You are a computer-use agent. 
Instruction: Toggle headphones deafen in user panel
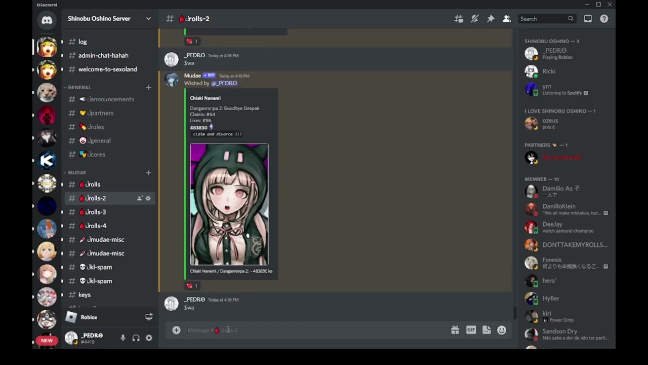click(x=136, y=338)
